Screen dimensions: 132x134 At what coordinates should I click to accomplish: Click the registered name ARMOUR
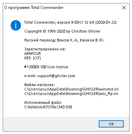click(33, 53)
